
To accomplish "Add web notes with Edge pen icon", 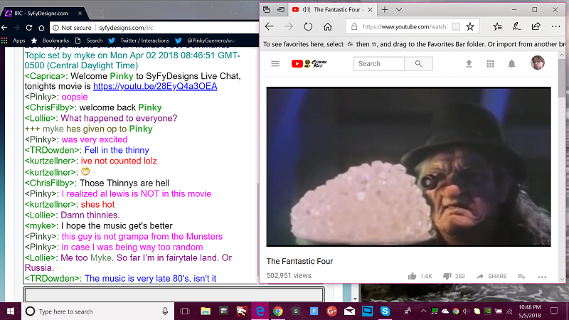I will tap(516, 26).
